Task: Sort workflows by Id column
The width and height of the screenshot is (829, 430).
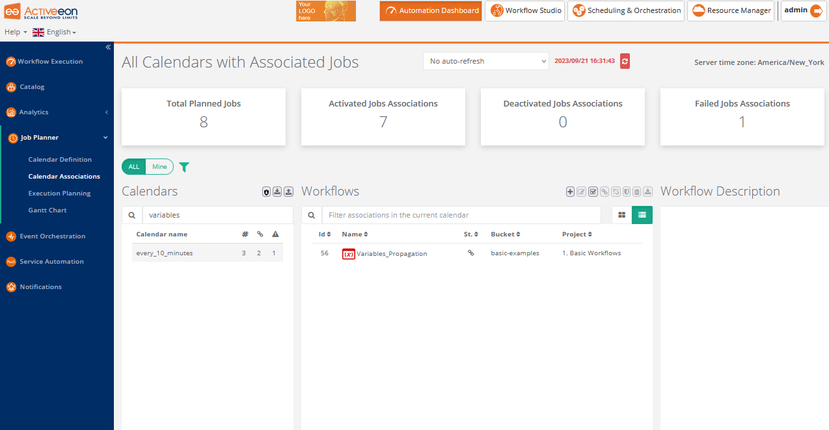Action: click(x=325, y=234)
